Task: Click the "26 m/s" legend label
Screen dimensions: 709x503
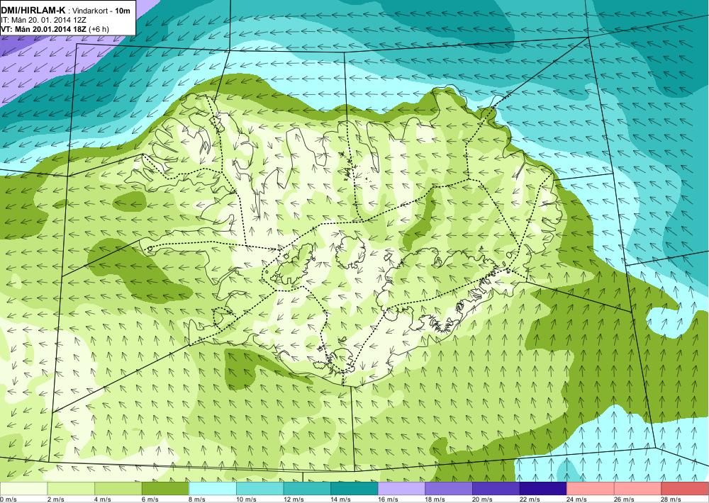Action: (x=625, y=499)
